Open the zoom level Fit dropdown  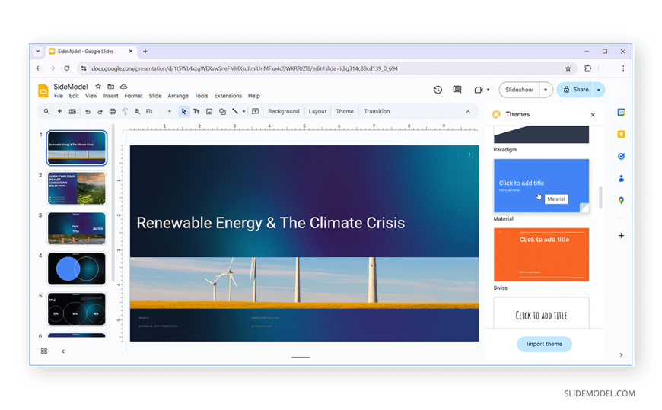158,112
